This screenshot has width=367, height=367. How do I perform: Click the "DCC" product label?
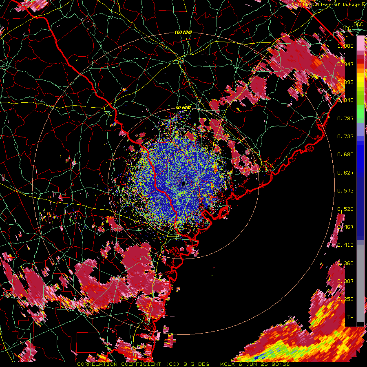(x=358, y=24)
